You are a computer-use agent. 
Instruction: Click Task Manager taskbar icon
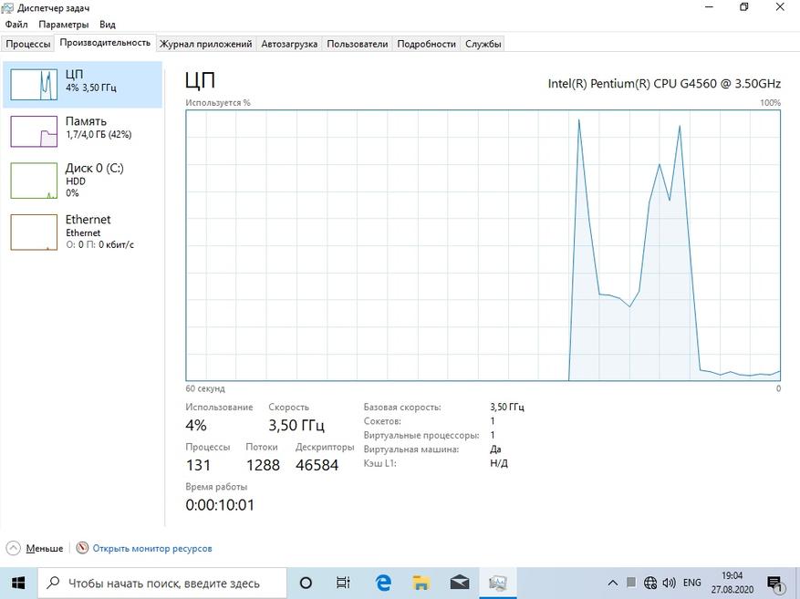[498, 583]
